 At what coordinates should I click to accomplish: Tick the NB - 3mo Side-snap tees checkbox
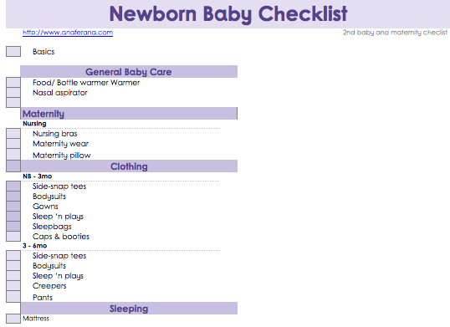coord(13,186)
